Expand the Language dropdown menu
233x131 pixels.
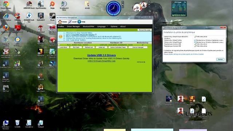[x=102, y=27]
